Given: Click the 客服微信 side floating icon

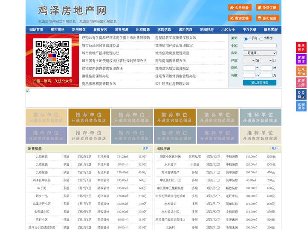Looking at the screenshot, I should click(301, 59).
